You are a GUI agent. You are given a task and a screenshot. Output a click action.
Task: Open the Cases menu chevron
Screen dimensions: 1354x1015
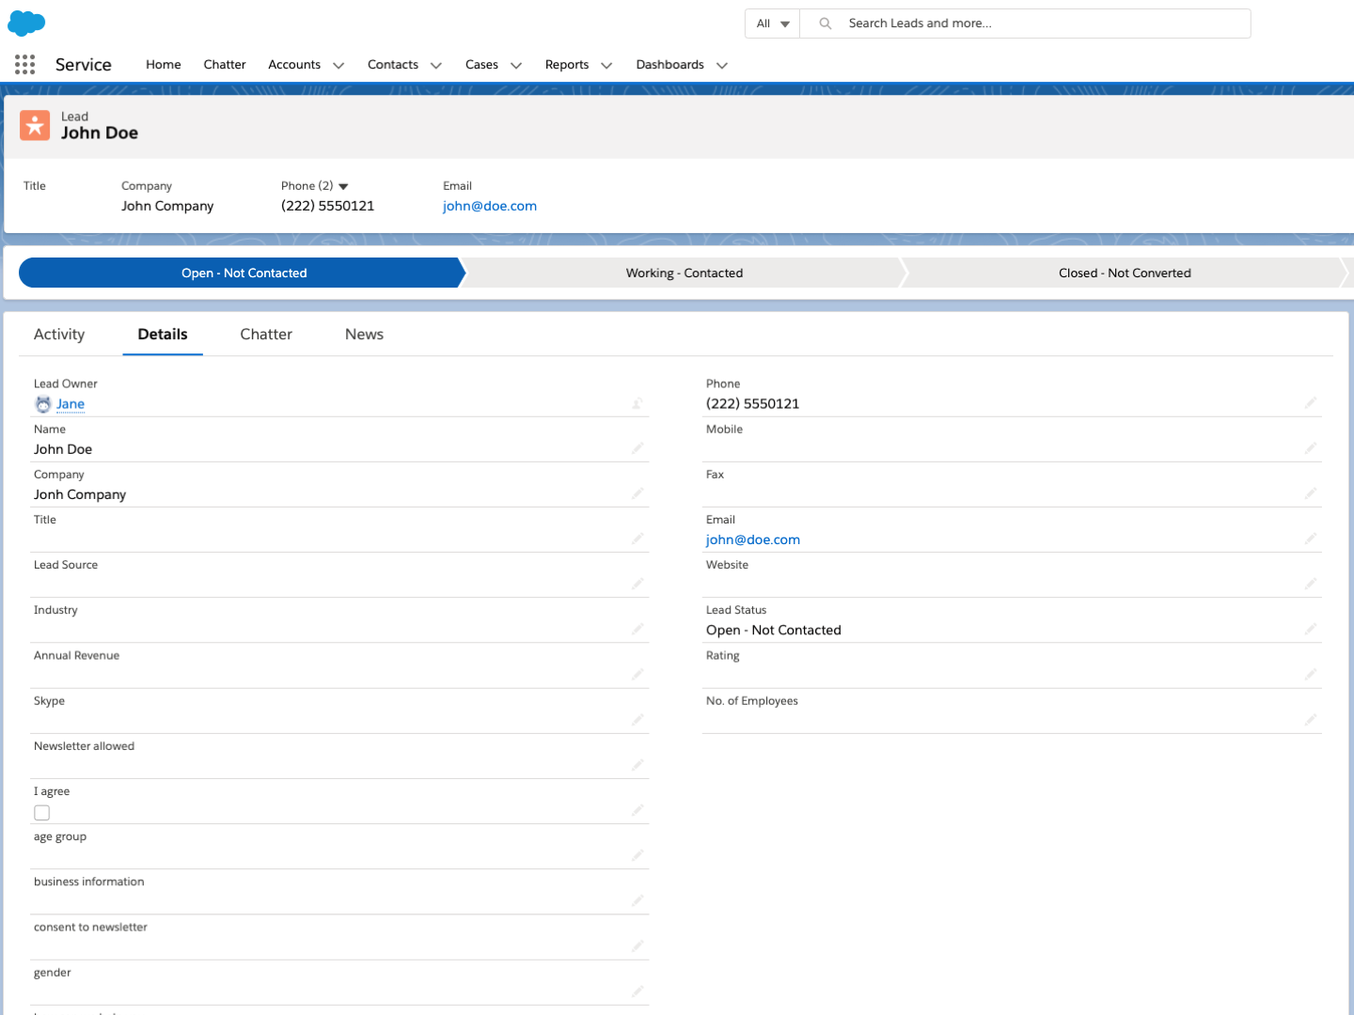(x=516, y=65)
